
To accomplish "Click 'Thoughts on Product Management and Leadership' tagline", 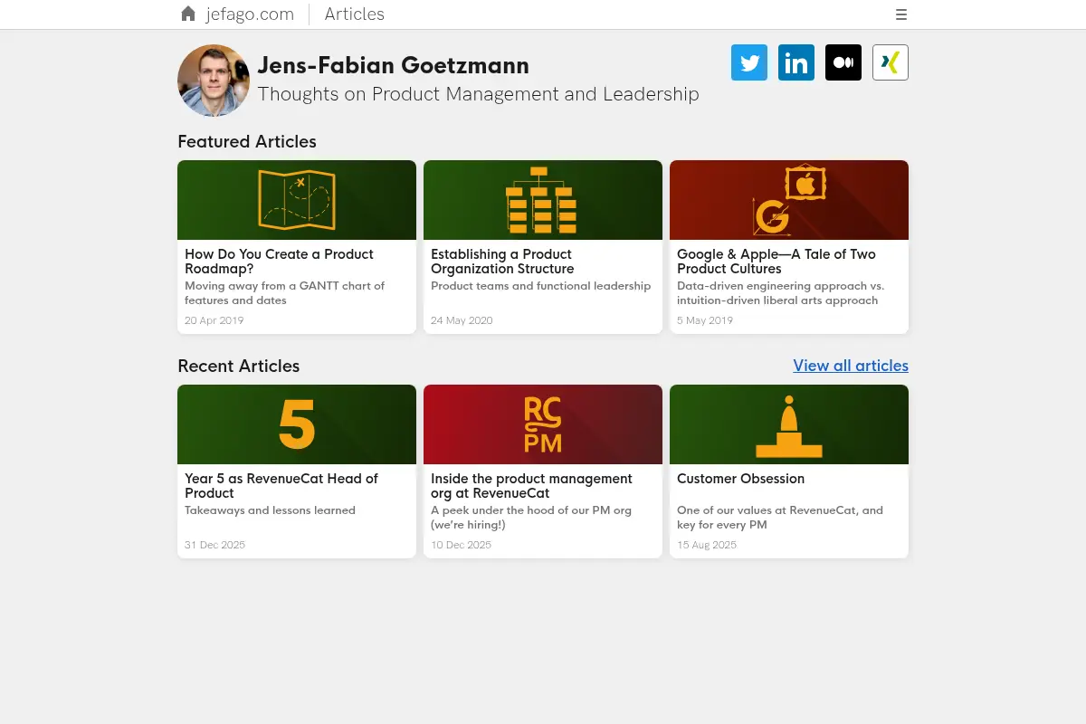I will tap(478, 94).
